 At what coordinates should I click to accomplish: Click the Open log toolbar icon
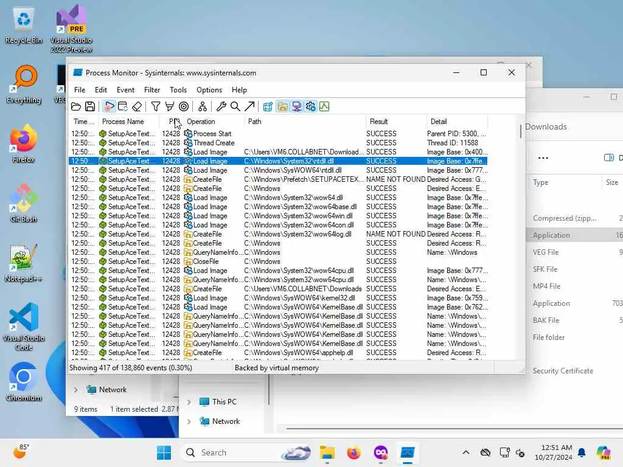[76, 106]
